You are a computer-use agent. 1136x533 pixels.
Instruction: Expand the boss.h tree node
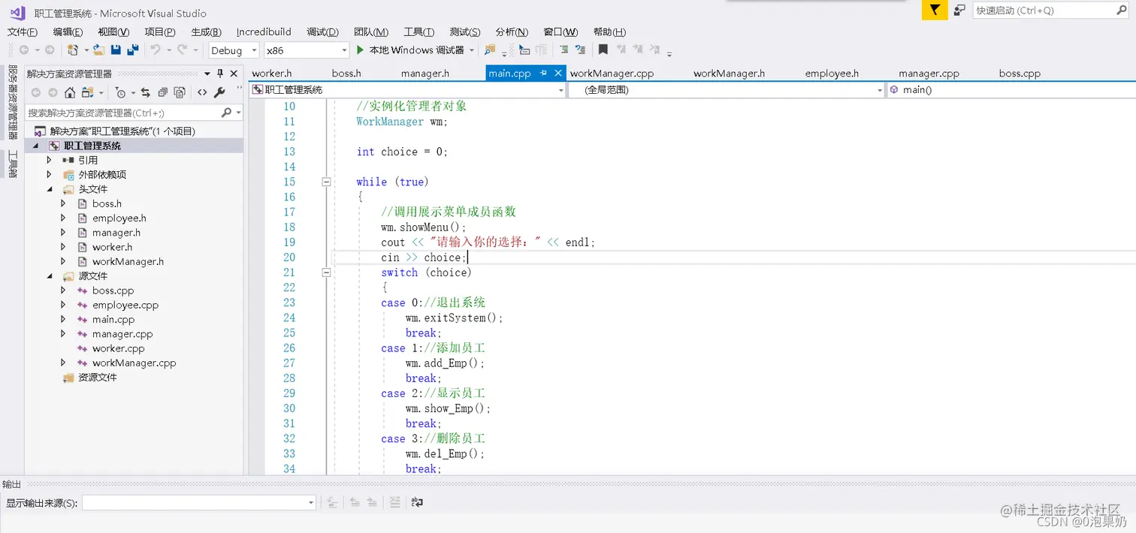pos(64,203)
